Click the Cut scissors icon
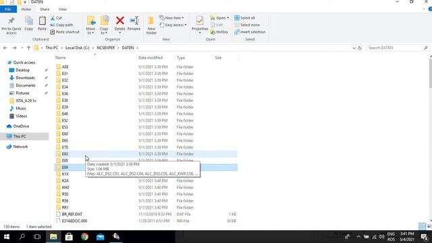Screen dimensions: 432x243 53,18
